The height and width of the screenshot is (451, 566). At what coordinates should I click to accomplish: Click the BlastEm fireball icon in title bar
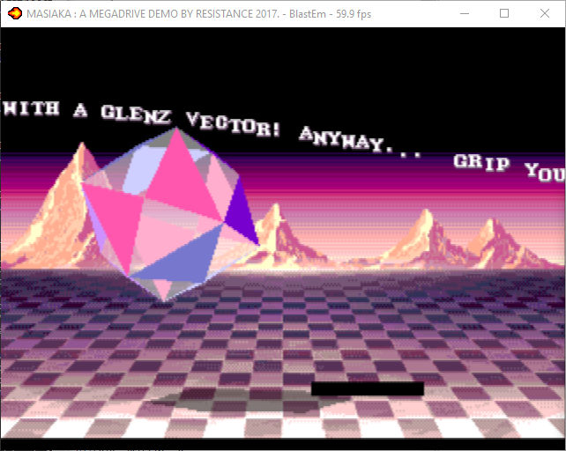coord(15,14)
